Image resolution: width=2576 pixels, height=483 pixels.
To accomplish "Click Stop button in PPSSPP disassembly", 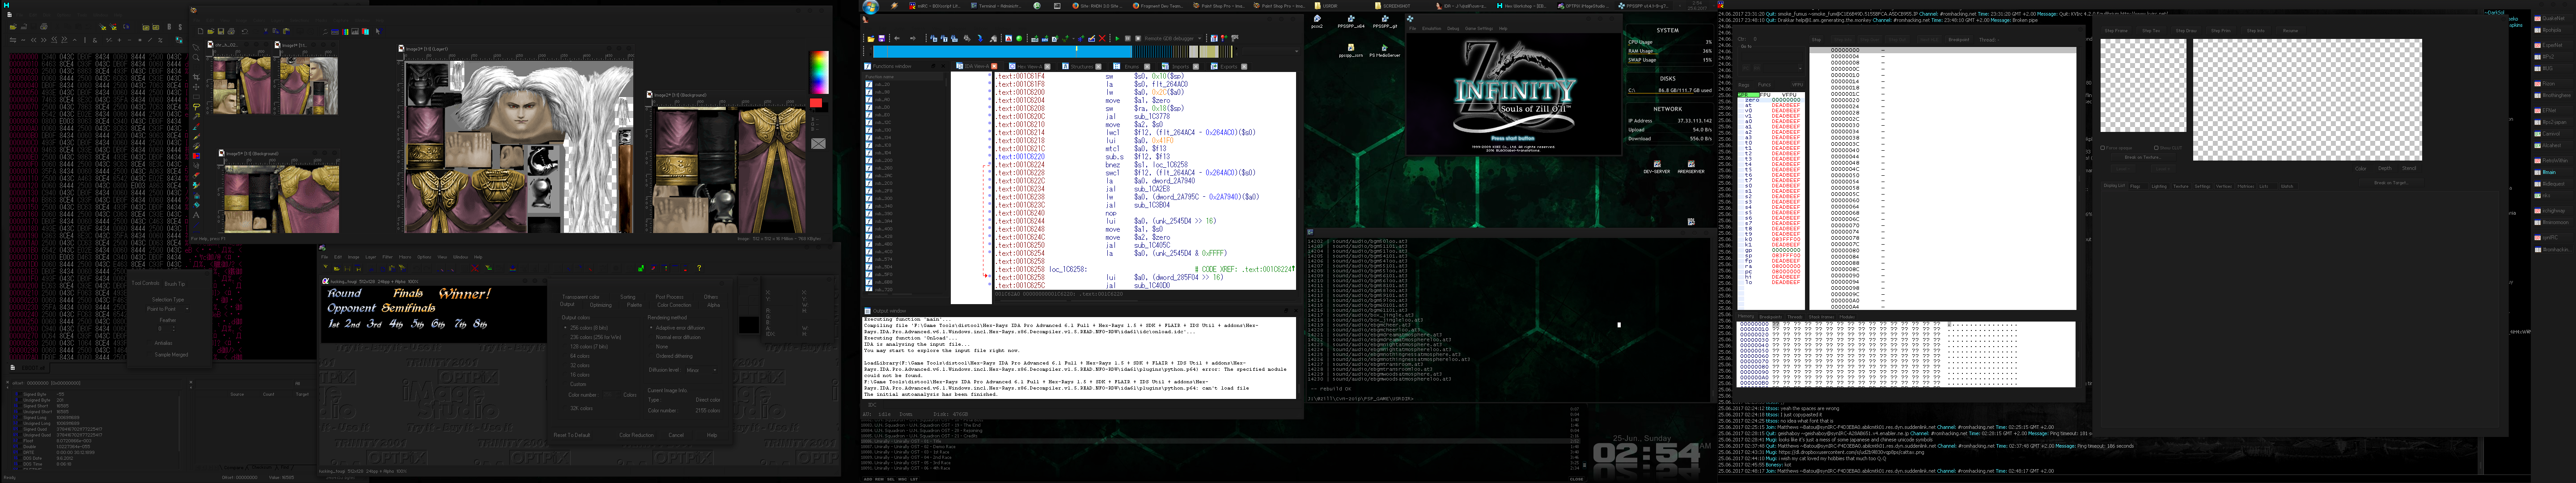I will tap(1817, 40).
